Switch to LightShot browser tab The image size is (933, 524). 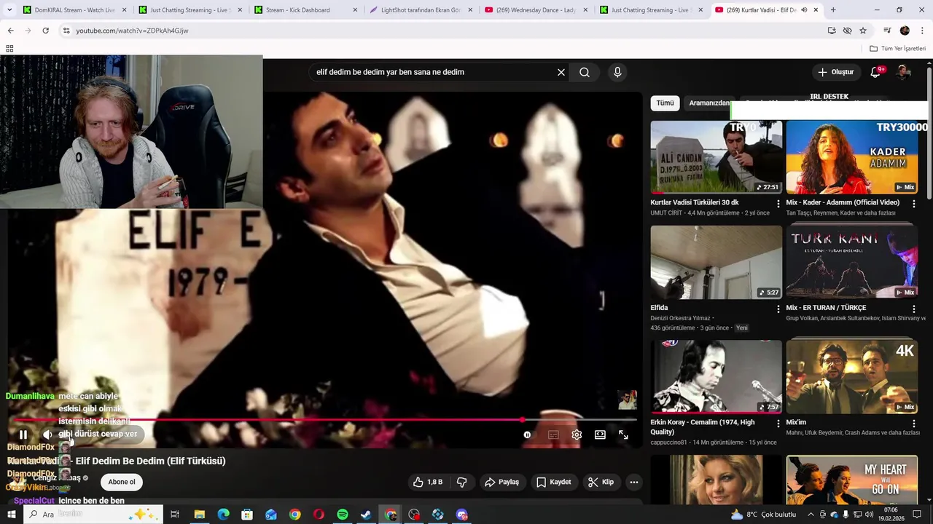pos(421,10)
